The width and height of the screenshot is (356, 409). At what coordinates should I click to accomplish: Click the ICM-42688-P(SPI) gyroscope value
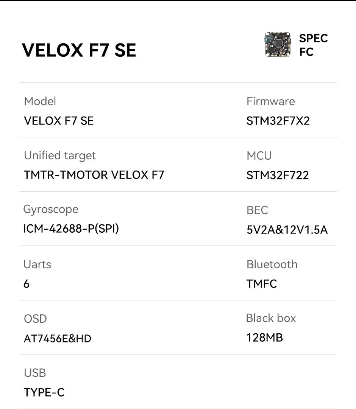71,229
